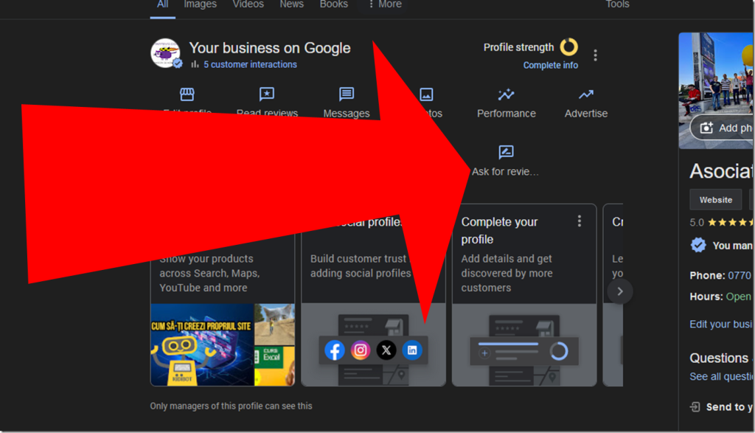Click the 'Add details and get discovered' description
Image resolution: width=755 pixels, height=433 pixels.
pyautogui.click(x=507, y=273)
